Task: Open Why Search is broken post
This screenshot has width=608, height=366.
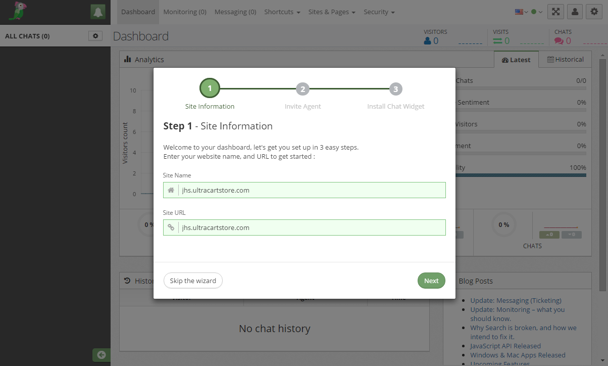Action: point(523,332)
